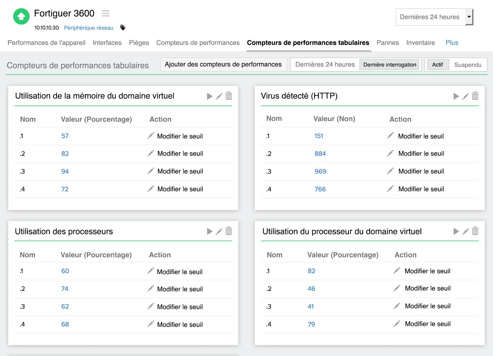Click the tag icon next to Périphérique réseau

(x=123, y=27)
